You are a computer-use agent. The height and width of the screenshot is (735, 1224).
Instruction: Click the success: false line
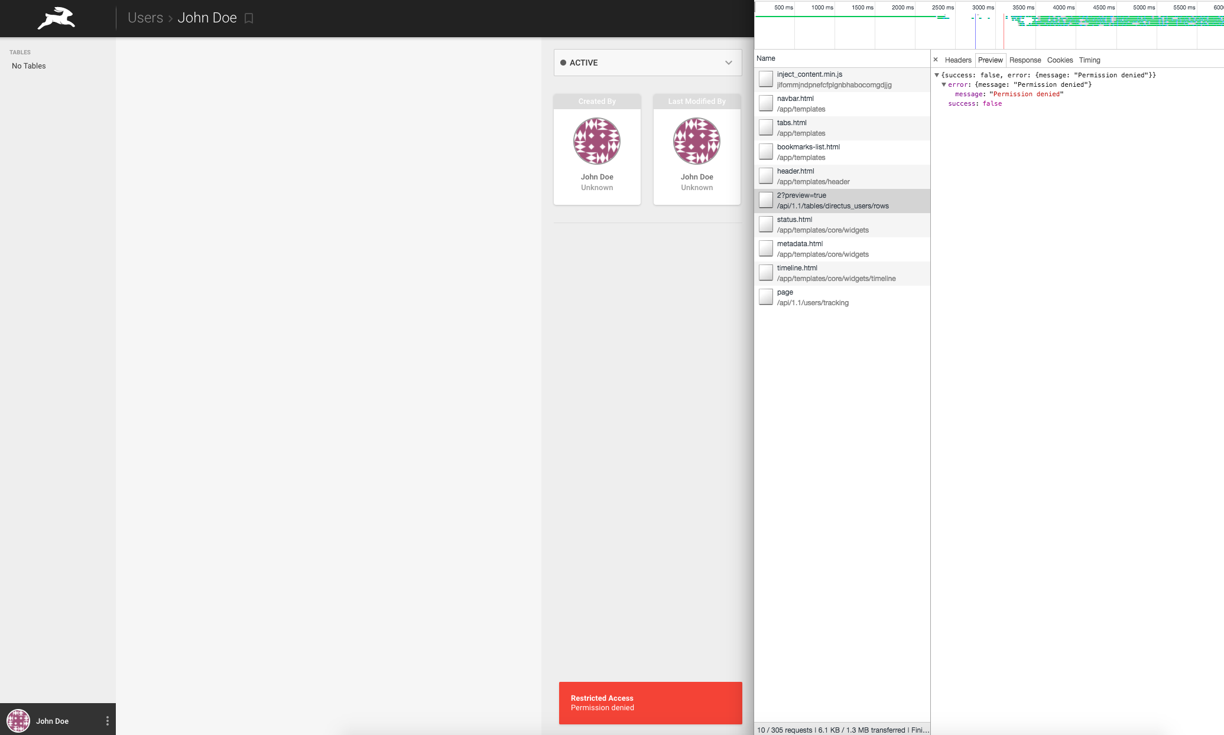(975, 103)
